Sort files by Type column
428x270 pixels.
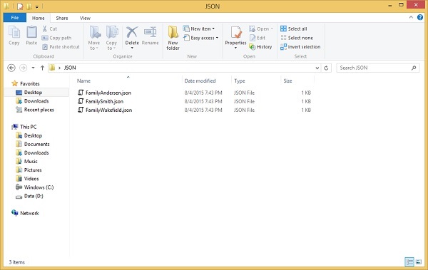(x=240, y=81)
